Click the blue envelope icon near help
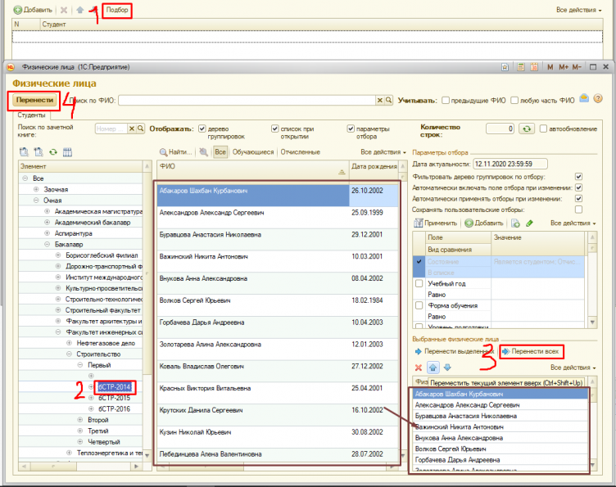Viewport: 616px width, 487px height. 584,98
